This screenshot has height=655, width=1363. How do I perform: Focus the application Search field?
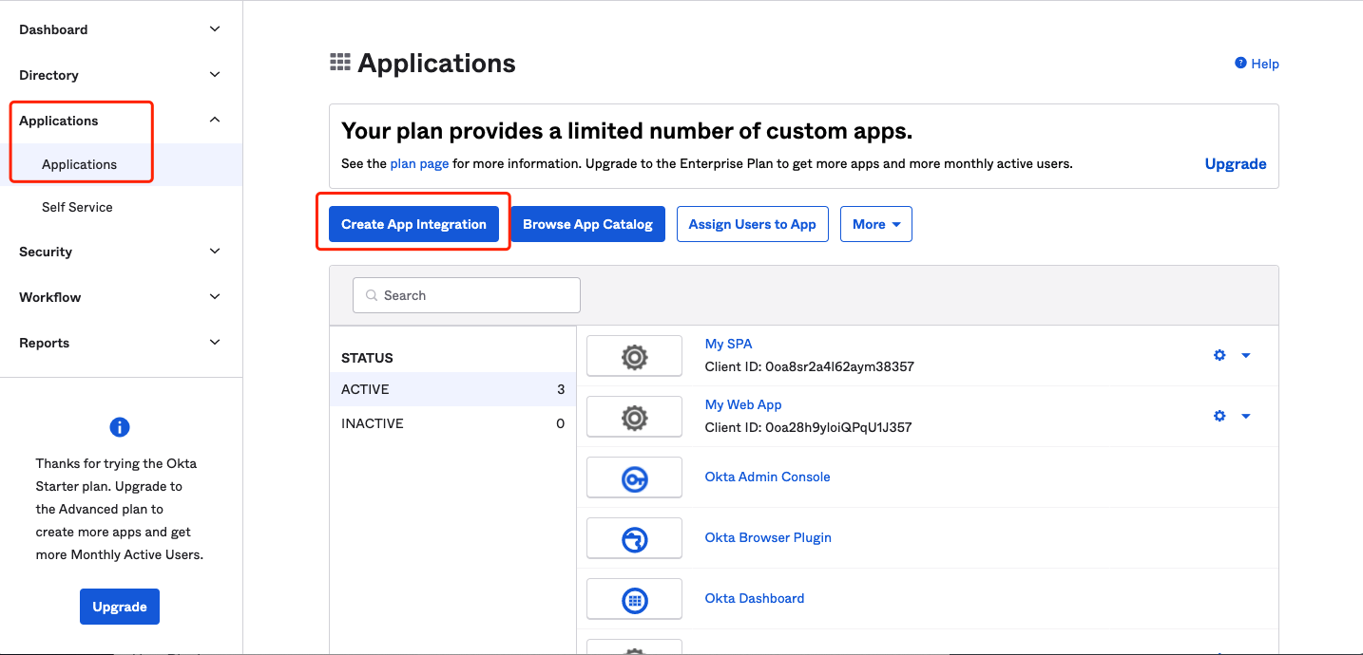pos(467,295)
